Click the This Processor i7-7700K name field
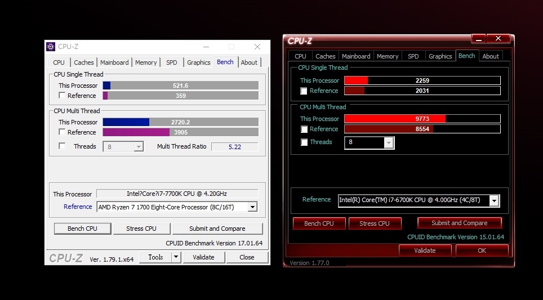The width and height of the screenshot is (543, 300). [177, 194]
